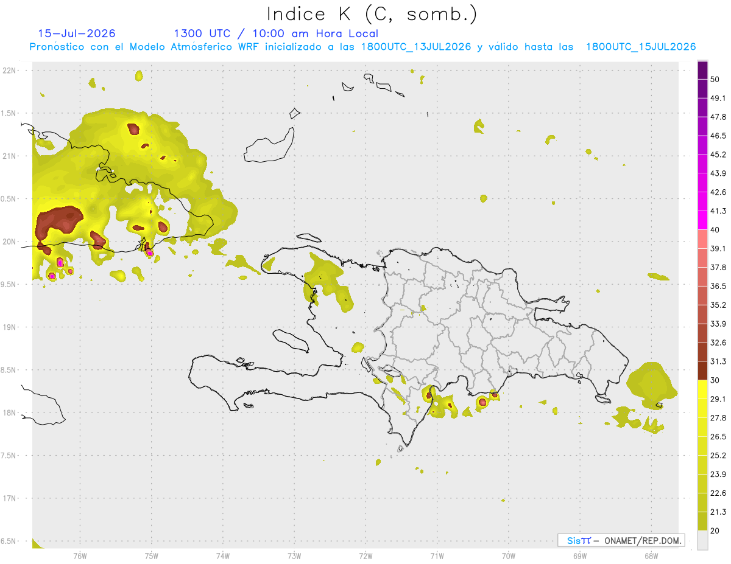This screenshot has height=564, width=731.
Task: Click the "75W" longitude label
Action: click(x=152, y=555)
